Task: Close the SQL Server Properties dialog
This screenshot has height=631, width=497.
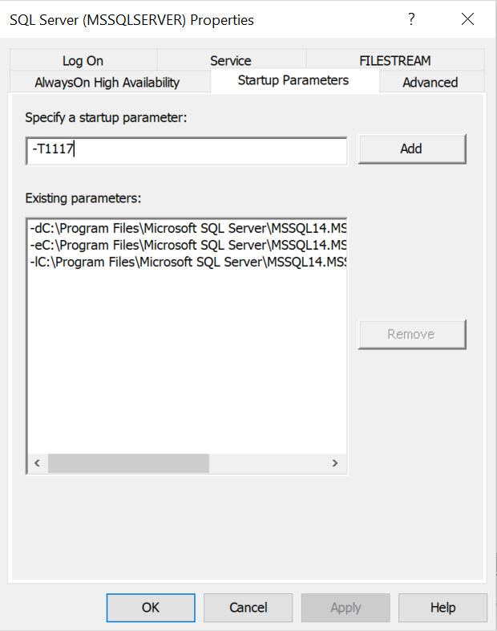Action: click(467, 19)
